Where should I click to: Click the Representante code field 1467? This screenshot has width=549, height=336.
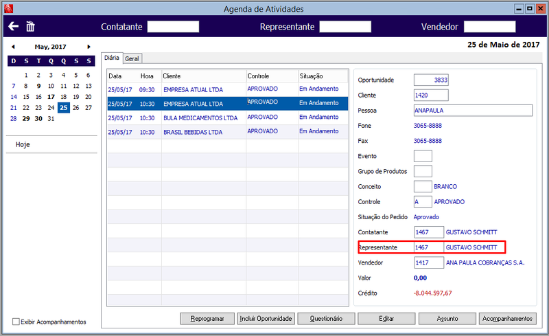[429, 247]
